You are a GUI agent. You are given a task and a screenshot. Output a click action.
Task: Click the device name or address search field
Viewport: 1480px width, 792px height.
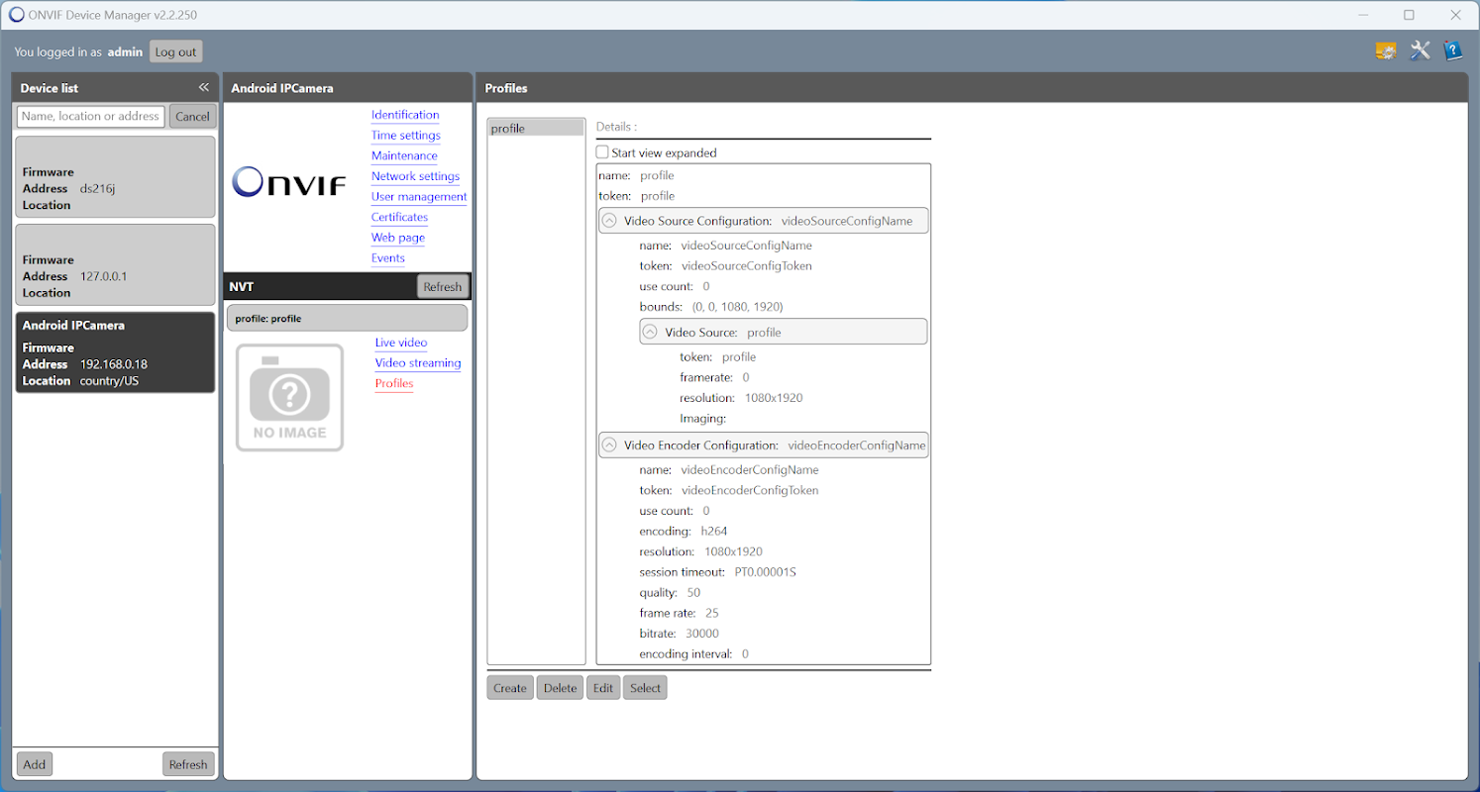[x=90, y=116]
